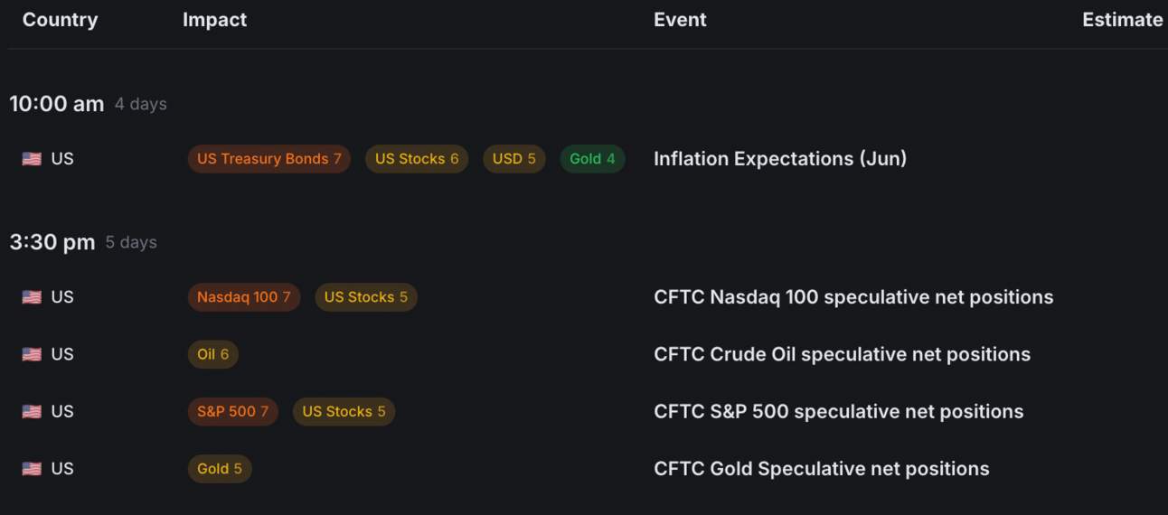The height and width of the screenshot is (515, 1168).
Task: Click the Gold 5 impact tag
Action: click(x=219, y=469)
